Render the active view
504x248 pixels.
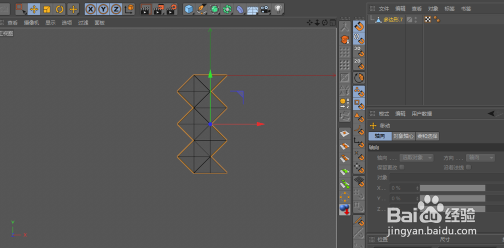pos(146,9)
